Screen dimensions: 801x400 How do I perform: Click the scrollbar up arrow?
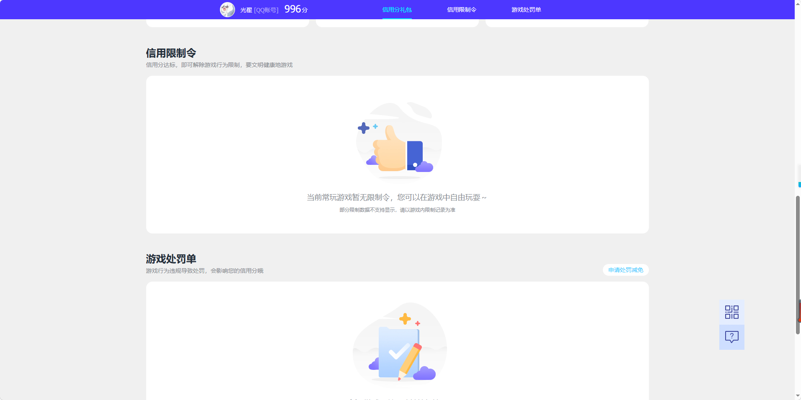[798, 3]
